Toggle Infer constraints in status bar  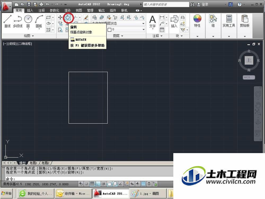[x=81, y=184]
